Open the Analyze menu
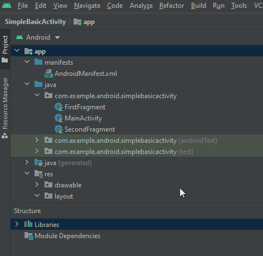This screenshot has width=263, height=256. click(141, 6)
